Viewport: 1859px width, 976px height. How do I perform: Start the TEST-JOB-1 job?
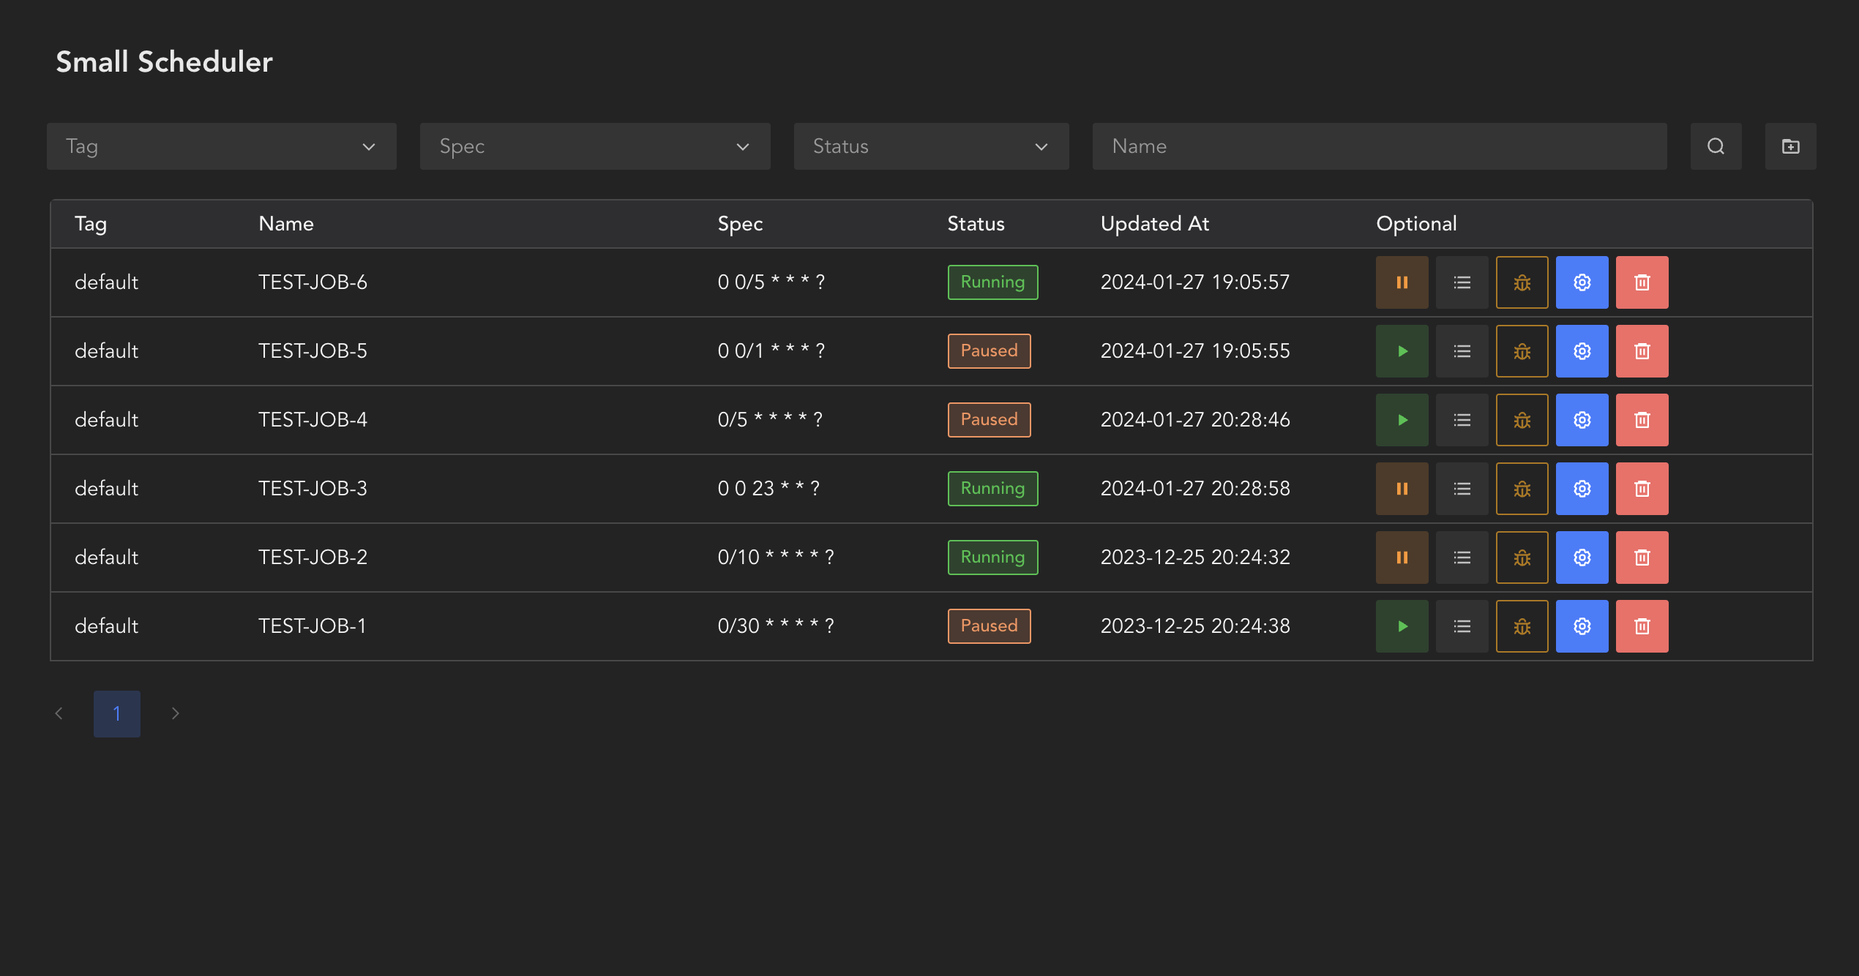pyautogui.click(x=1402, y=626)
